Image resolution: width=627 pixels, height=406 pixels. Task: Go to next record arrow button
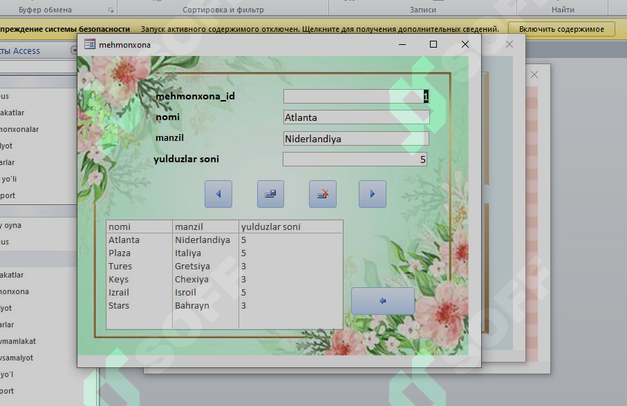[373, 194]
